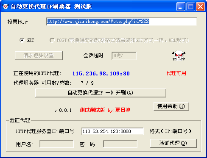Click the 请求包头设置 button

click(x=39, y=55)
